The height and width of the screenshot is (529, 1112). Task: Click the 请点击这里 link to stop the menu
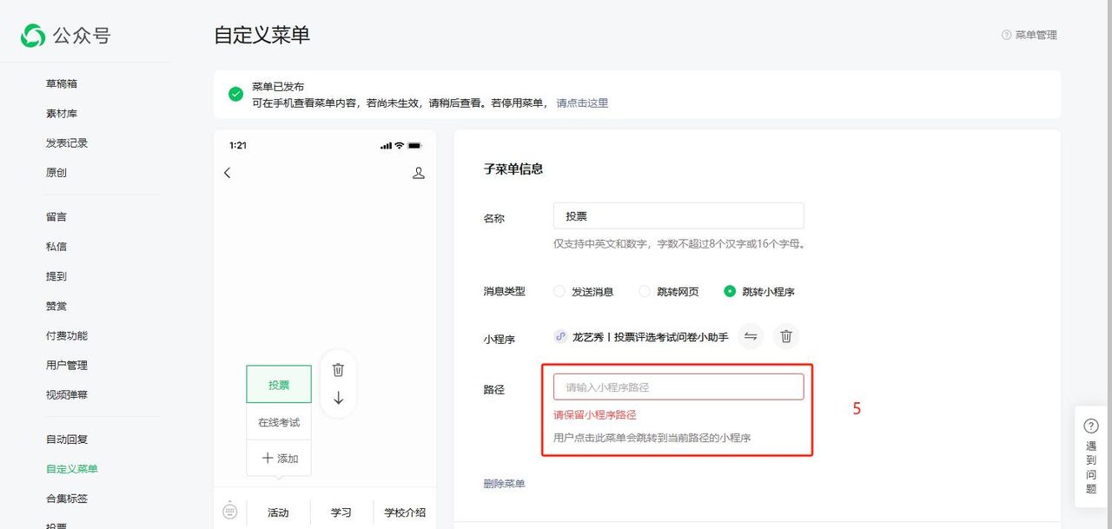click(x=584, y=102)
